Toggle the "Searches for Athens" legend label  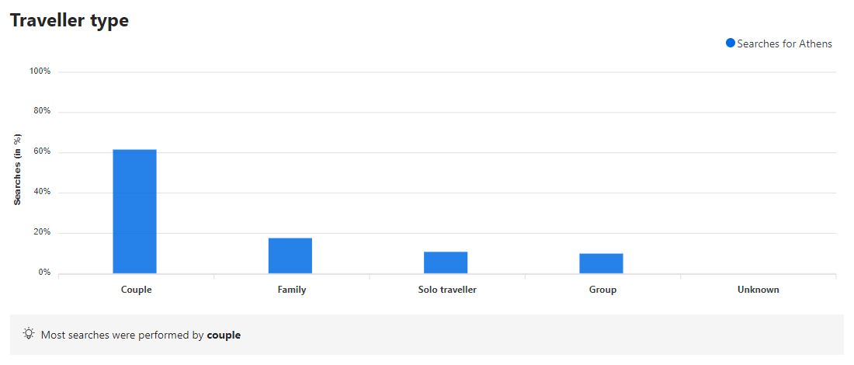784,44
